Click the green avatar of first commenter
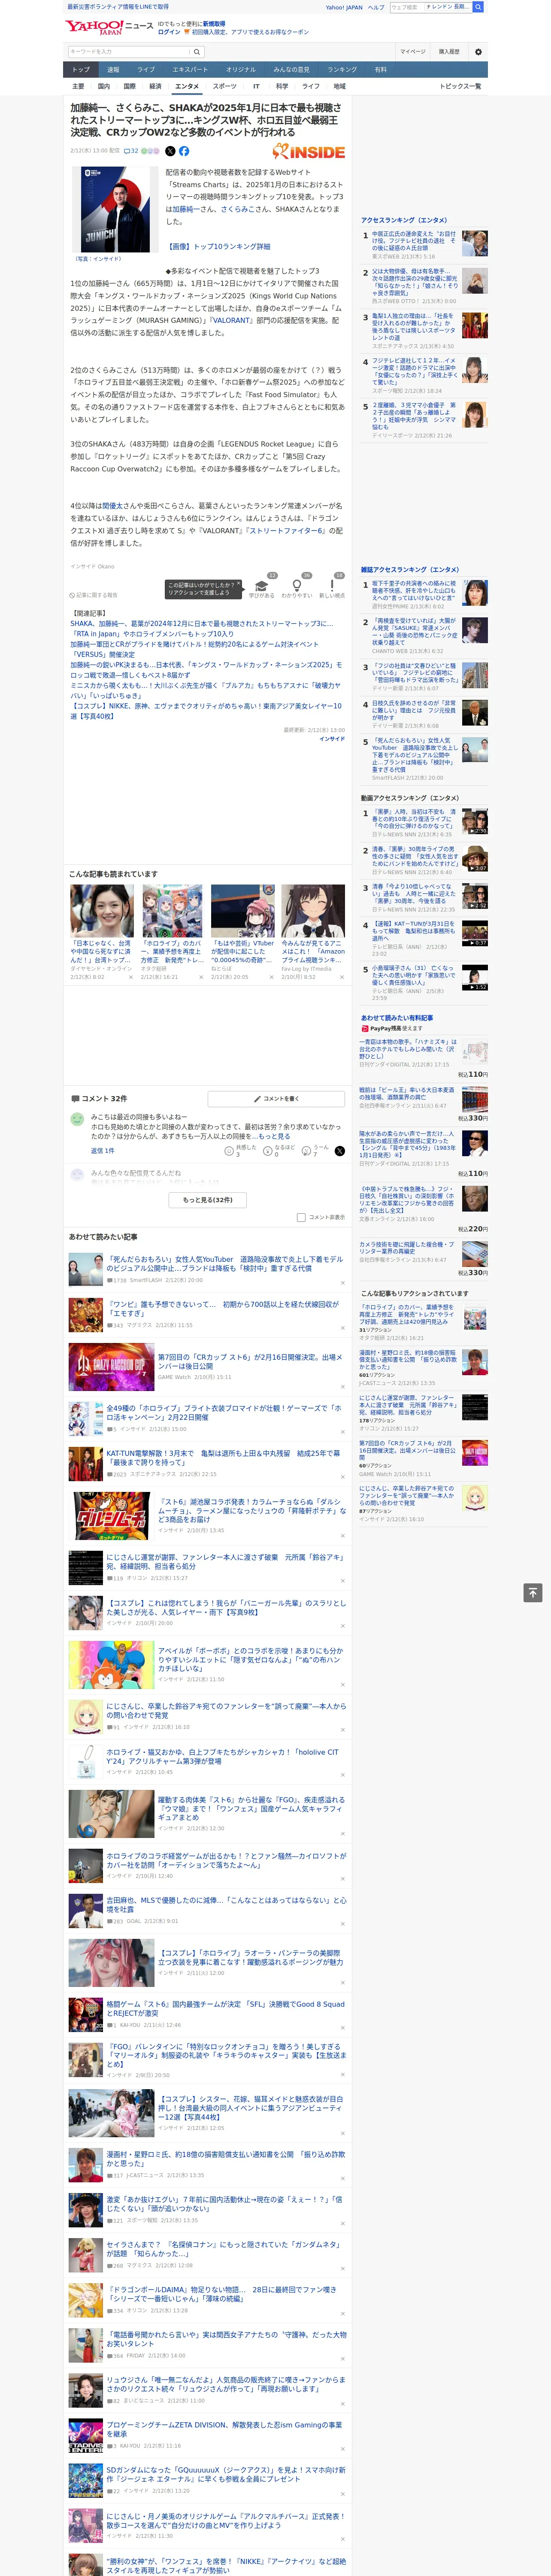This screenshot has height=2576, width=551. point(77,1119)
